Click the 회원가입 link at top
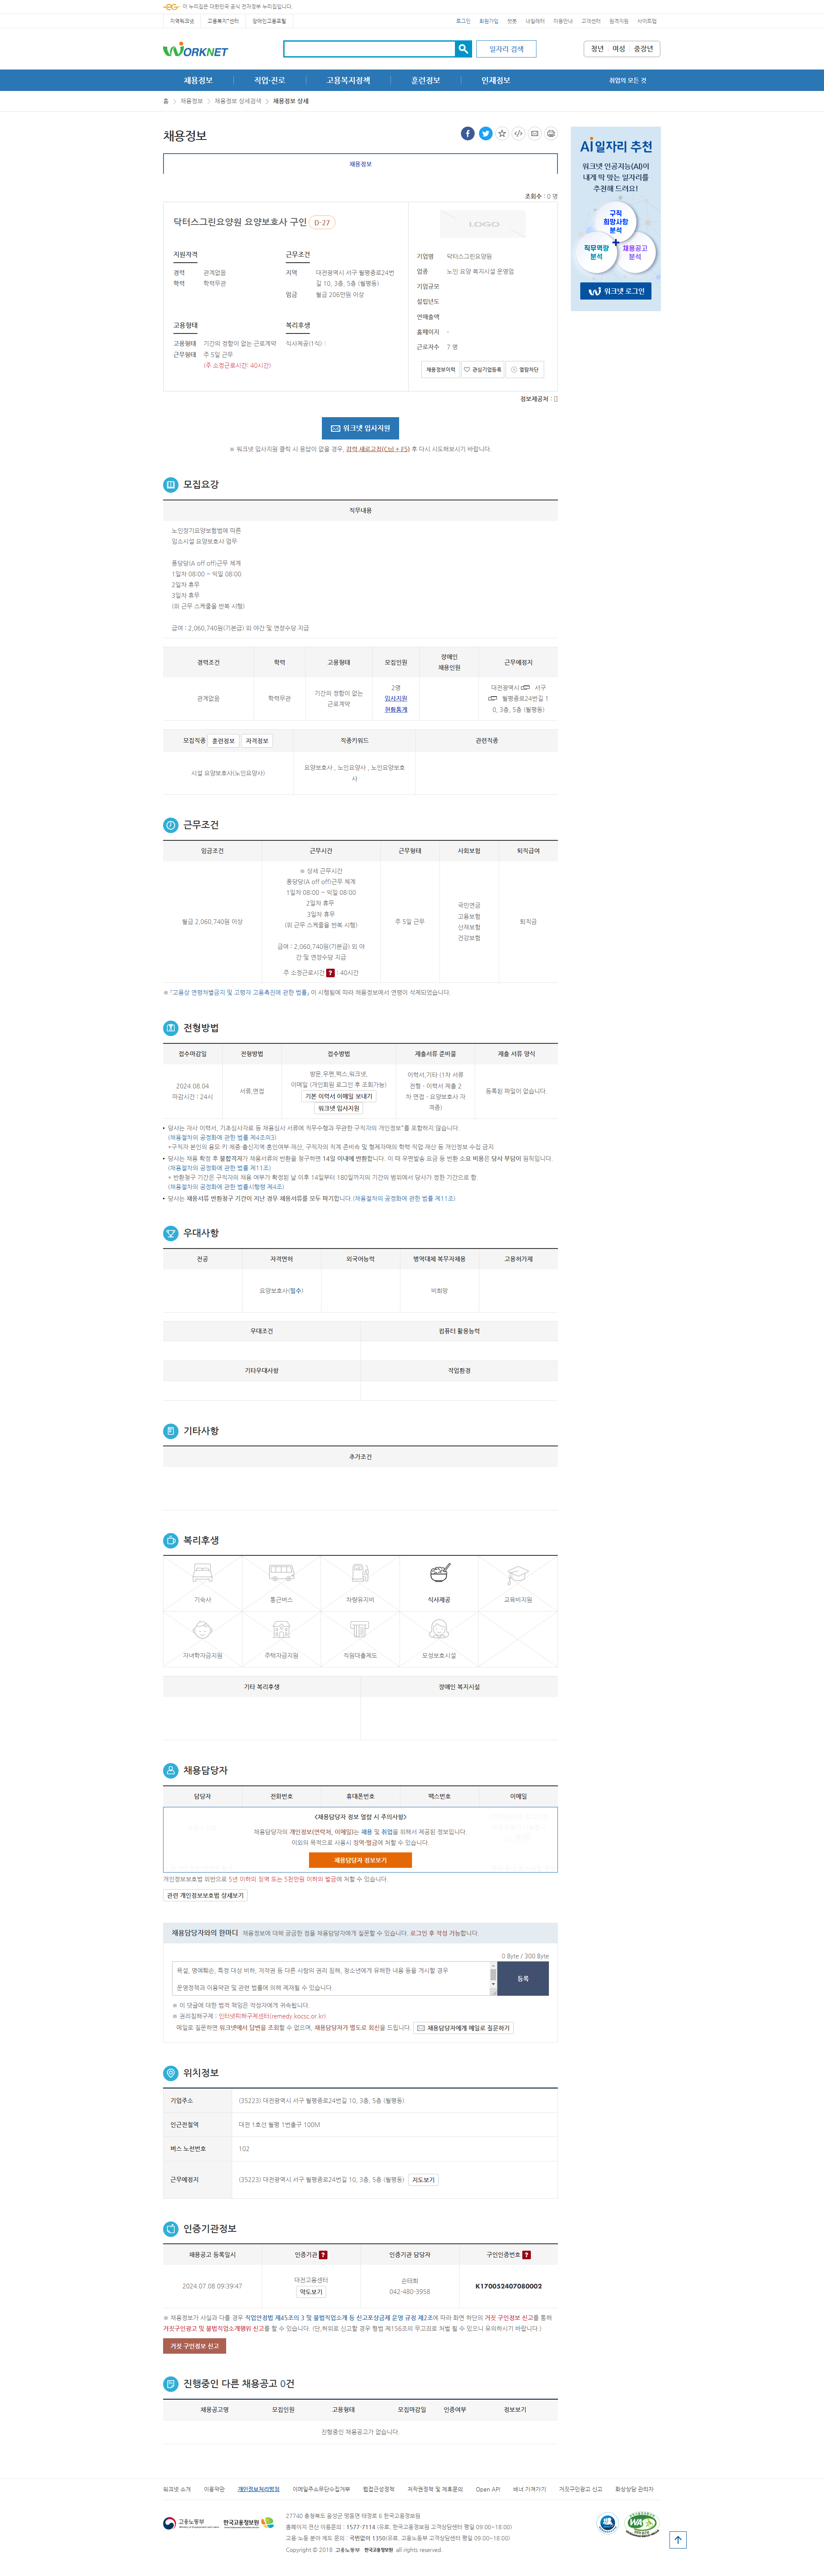This screenshot has height=2576, width=824. click(x=488, y=21)
